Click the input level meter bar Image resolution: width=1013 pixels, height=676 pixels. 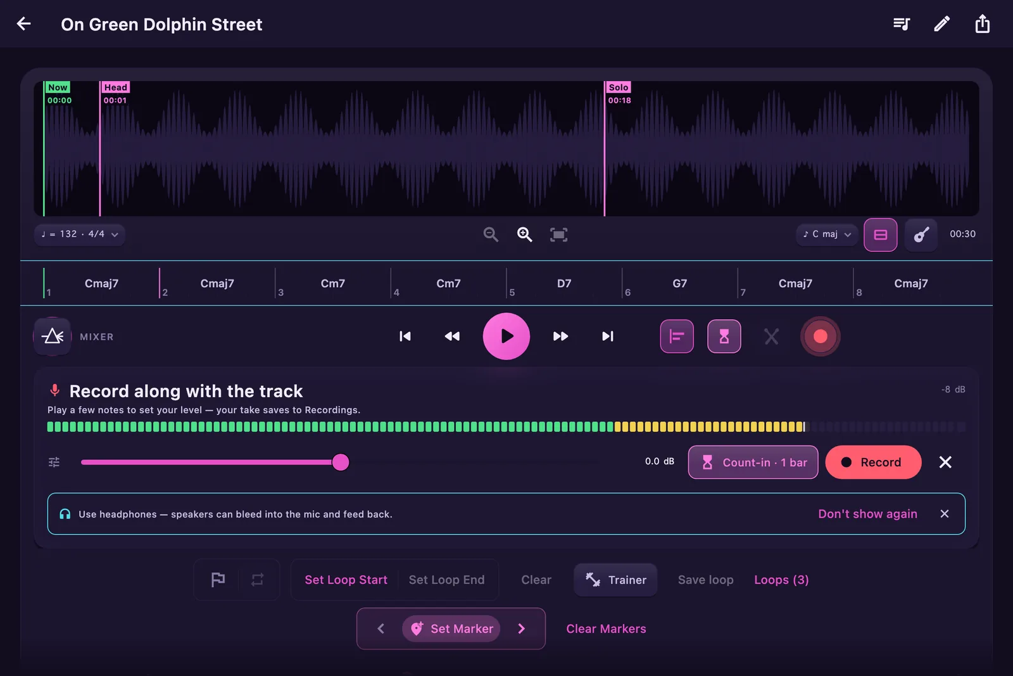(507, 427)
